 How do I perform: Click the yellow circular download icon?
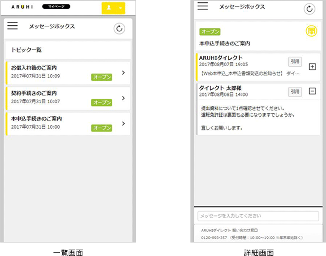[311, 31]
